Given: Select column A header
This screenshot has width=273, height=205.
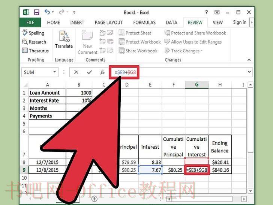Looking at the screenshot, I should (x=47, y=85).
